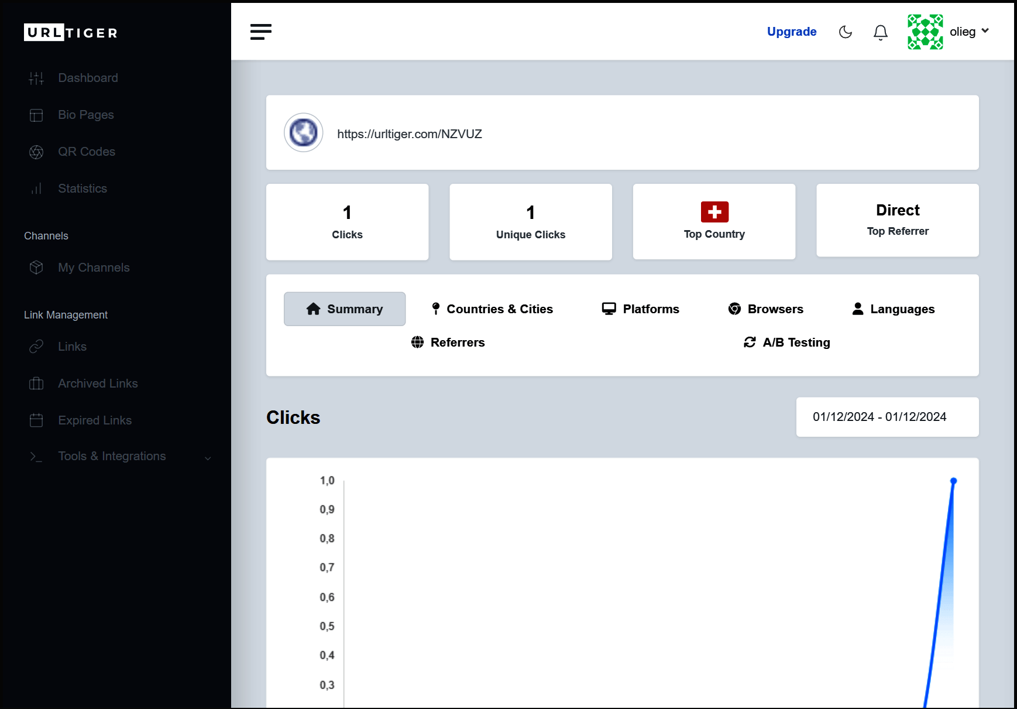Open Expired Links
The width and height of the screenshot is (1017, 709).
[x=95, y=420]
